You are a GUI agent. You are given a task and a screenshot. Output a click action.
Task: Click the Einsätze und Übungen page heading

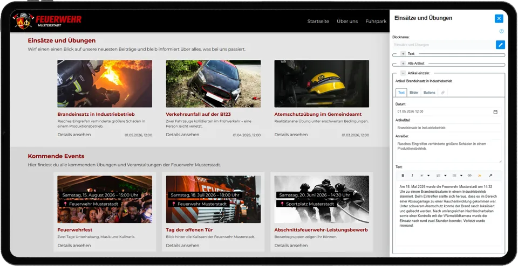62,40
